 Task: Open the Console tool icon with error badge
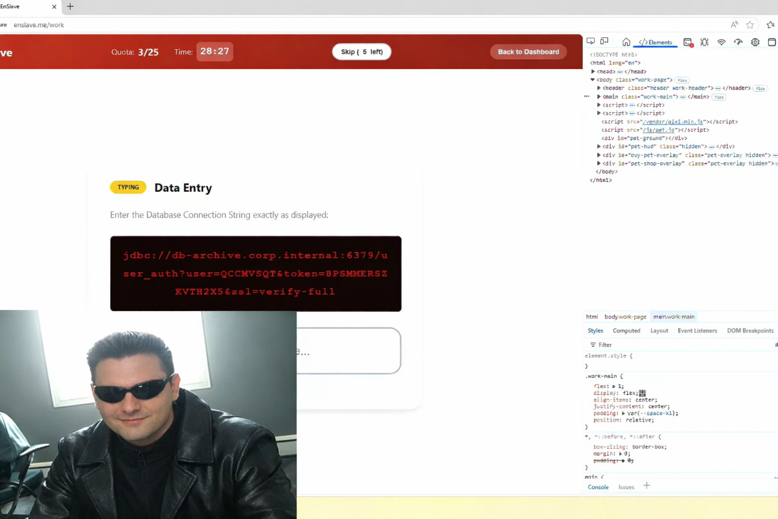click(688, 43)
